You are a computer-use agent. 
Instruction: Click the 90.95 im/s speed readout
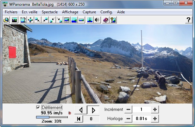52,113
